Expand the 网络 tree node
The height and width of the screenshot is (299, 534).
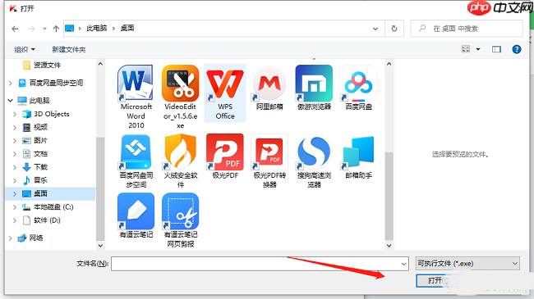(10, 238)
